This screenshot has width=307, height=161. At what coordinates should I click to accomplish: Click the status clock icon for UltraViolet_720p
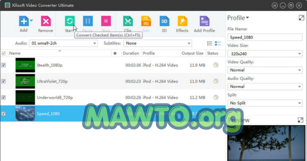(x=216, y=81)
